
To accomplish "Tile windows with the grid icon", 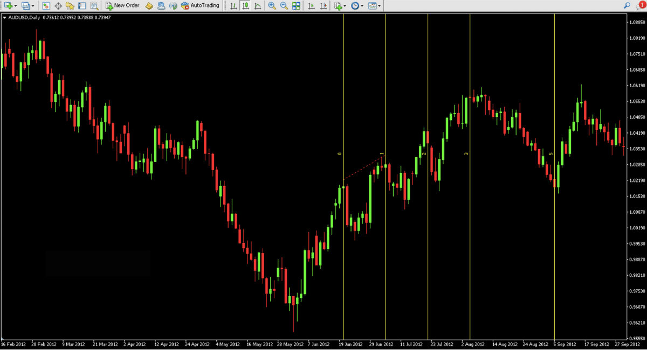I will point(296,5).
